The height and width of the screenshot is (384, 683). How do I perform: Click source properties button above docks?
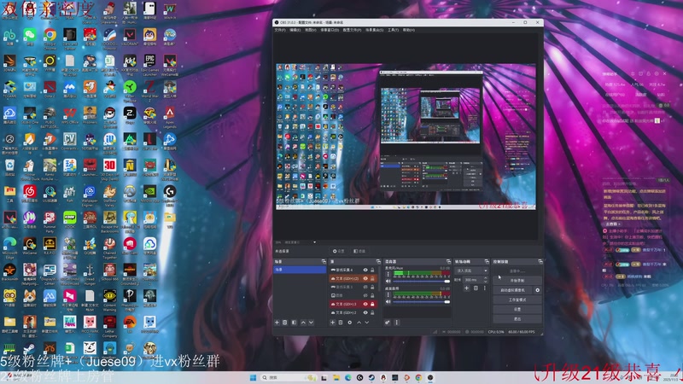click(339, 251)
